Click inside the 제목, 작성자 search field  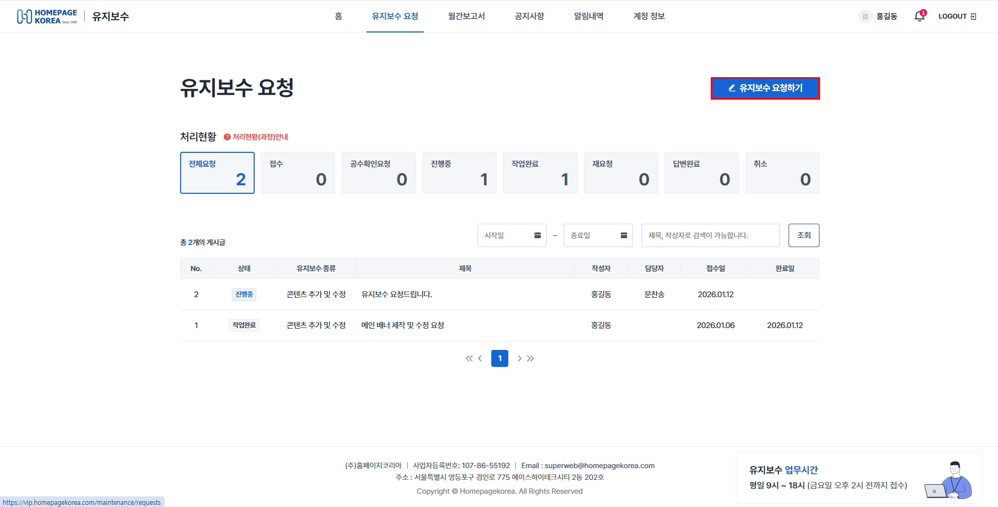click(710, 235)
